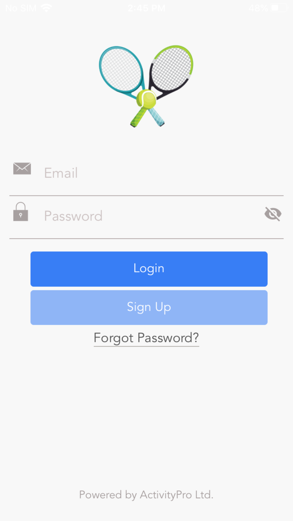
Task: Toggle password visibility with the eye icon
Action: 273,214
